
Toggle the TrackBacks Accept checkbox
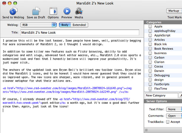167,122
